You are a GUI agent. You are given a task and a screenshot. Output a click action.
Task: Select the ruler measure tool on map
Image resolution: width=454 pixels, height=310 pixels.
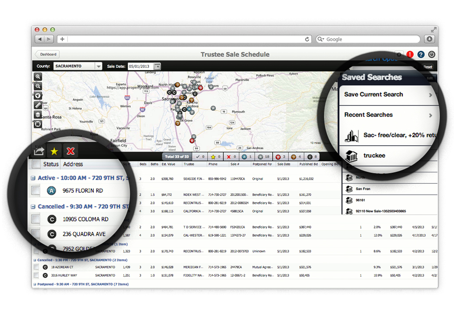[x=38, y=105]
